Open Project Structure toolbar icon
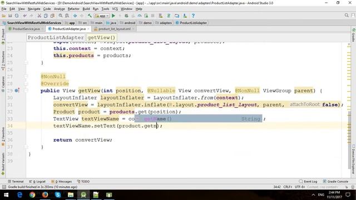The width and height of the screenshot is (356, 200). click(x=177, y=16)
